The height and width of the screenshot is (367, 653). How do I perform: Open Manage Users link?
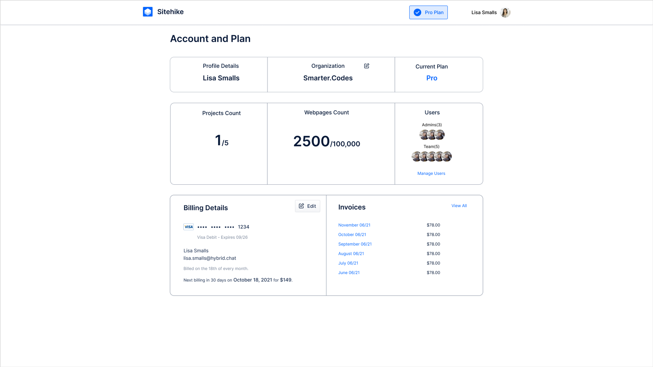431,174
